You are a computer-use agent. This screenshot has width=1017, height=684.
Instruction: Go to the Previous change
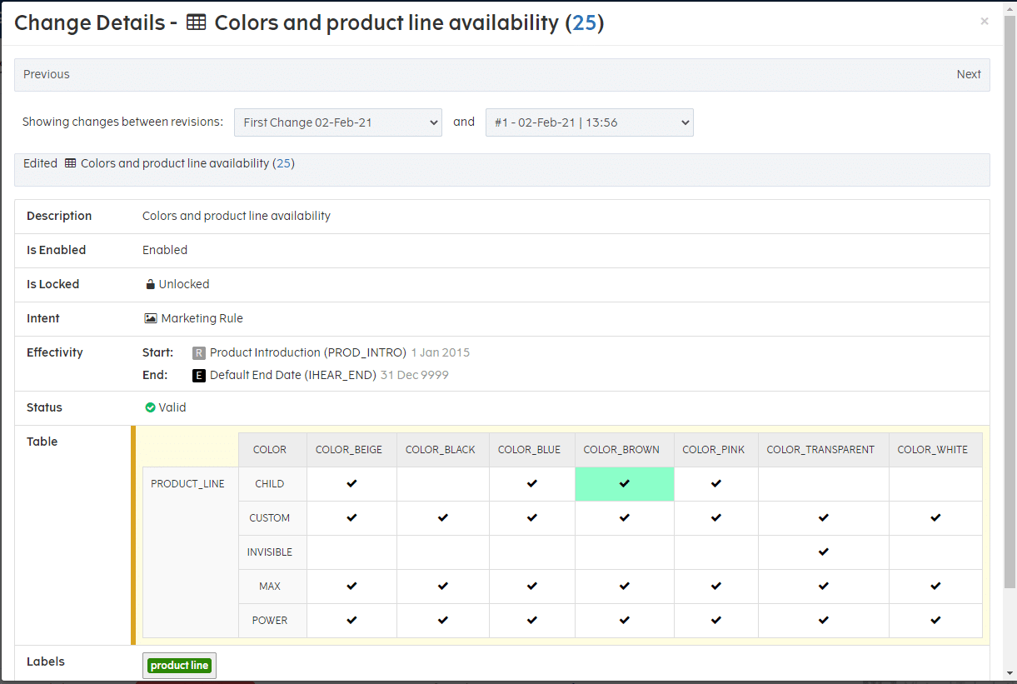pyautogui.click(x=47, y=75)
